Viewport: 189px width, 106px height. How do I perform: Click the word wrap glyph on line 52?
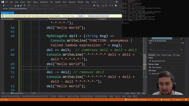(x=141, y=77)
